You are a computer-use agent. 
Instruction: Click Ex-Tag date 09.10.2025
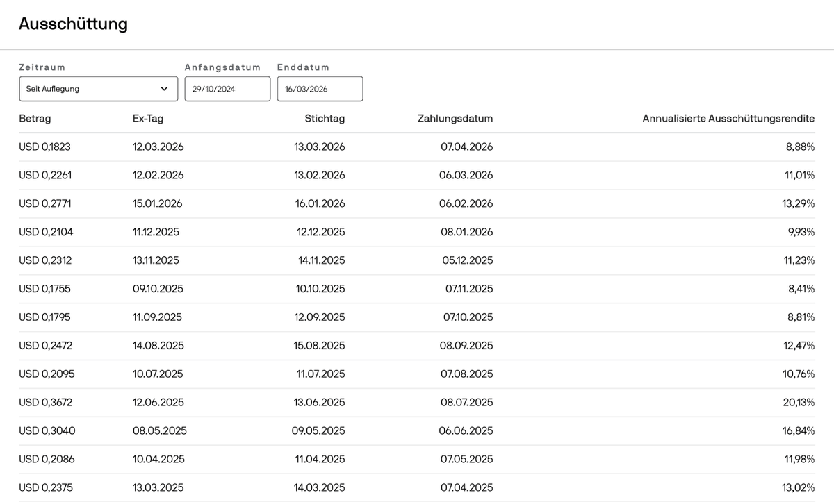(x=158, y=289)
